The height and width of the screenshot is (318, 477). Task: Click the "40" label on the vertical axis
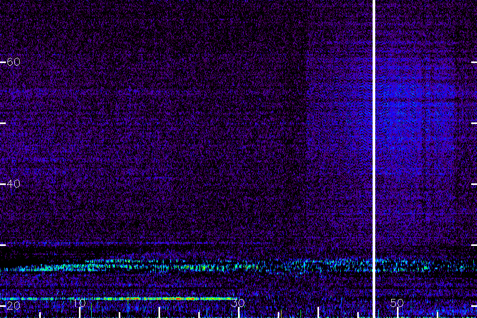point(13,184)
